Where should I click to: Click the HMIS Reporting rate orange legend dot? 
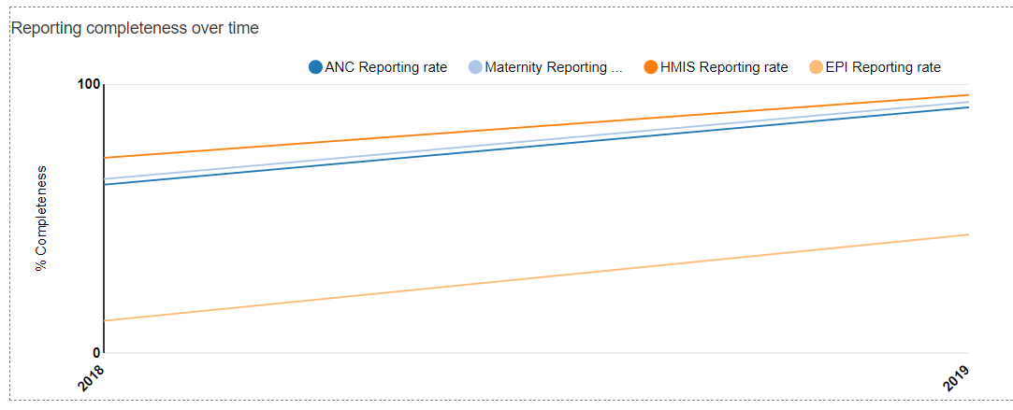pyautogui.click(x=651, y=67)
